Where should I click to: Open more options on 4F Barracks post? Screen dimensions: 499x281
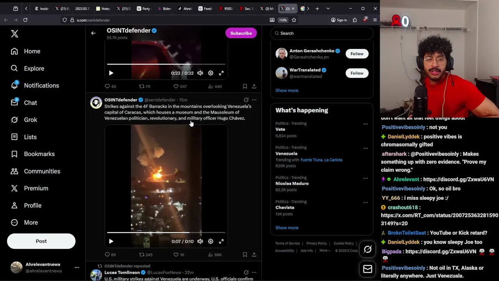[x=254, y=100]
